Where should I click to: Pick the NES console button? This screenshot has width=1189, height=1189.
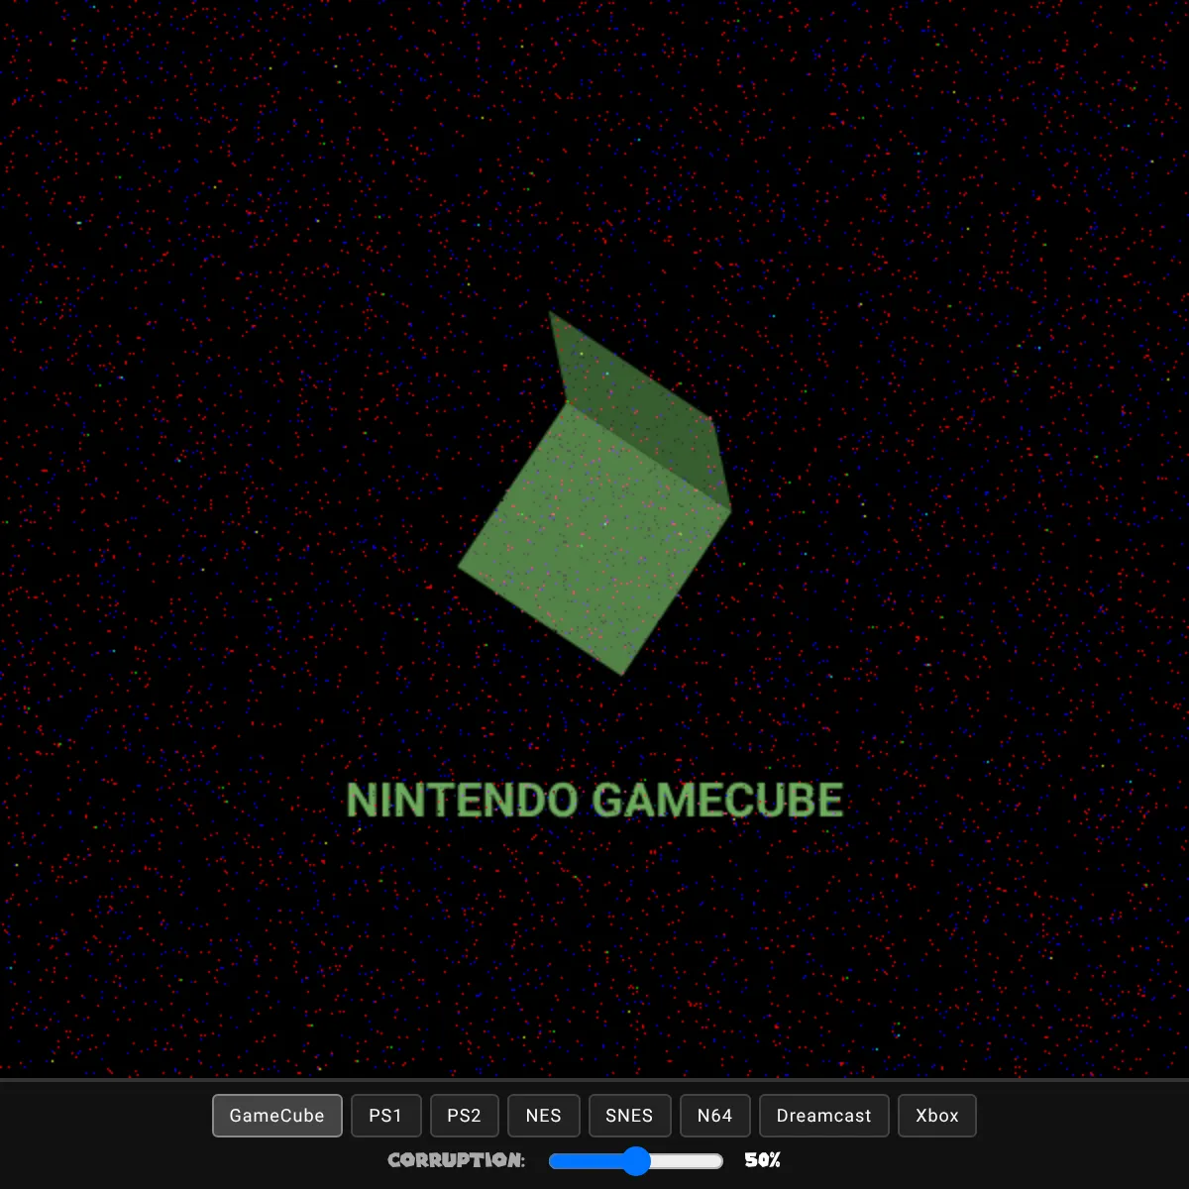pyautogui.click(x=544, y=1116)
